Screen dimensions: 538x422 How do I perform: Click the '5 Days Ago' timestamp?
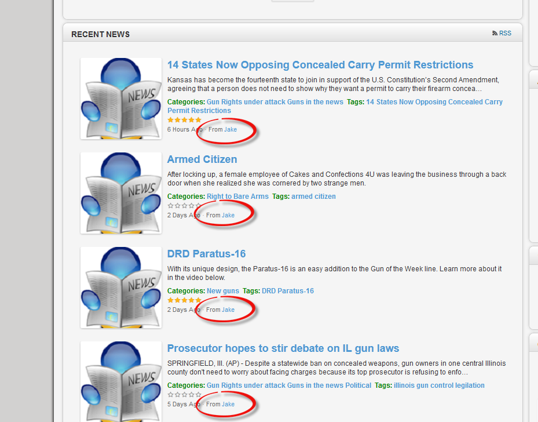[x=184, y=404]
